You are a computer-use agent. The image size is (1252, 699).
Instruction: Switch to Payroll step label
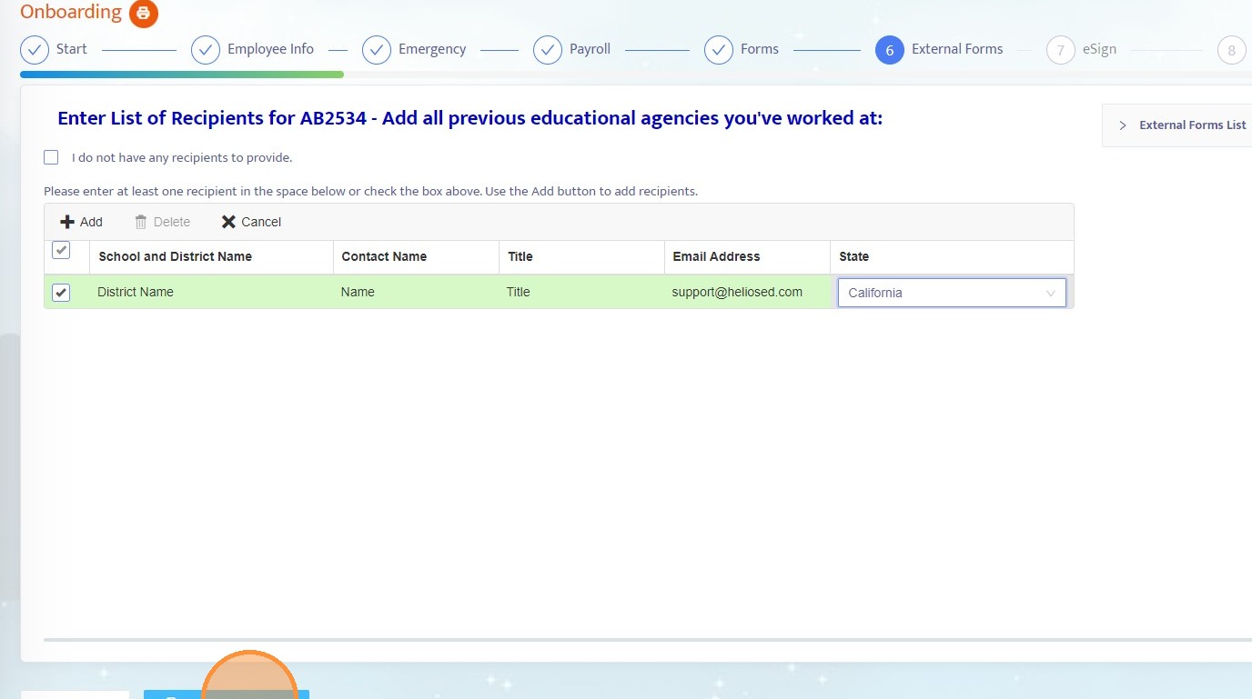click(x=590, y=49)
